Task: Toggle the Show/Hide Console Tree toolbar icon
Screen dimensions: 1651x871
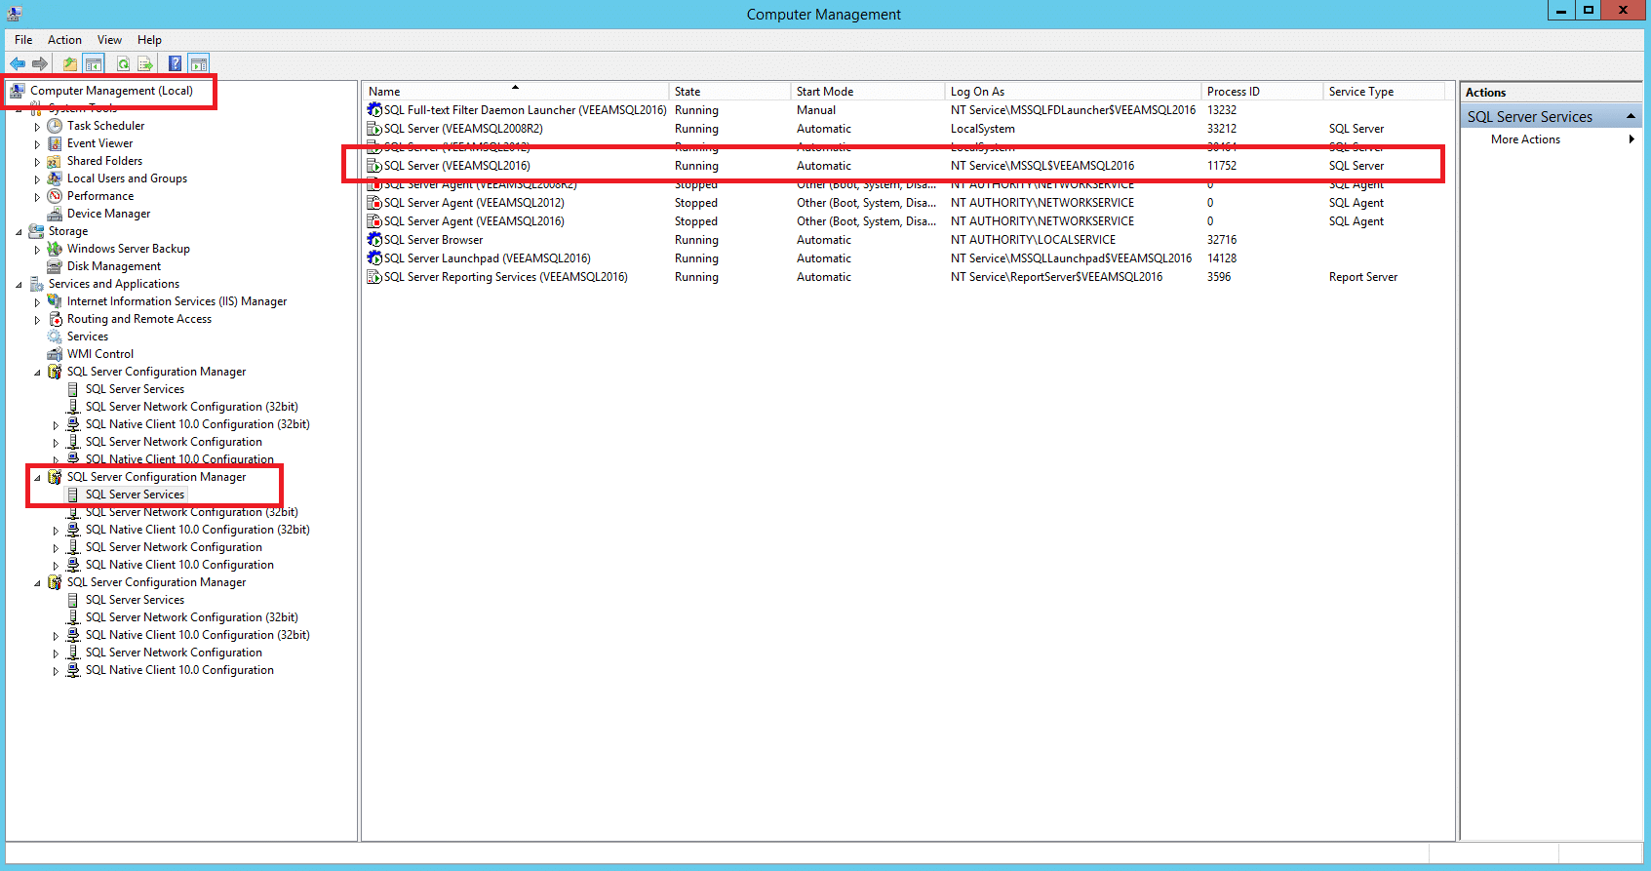Action: coord(94,64)
